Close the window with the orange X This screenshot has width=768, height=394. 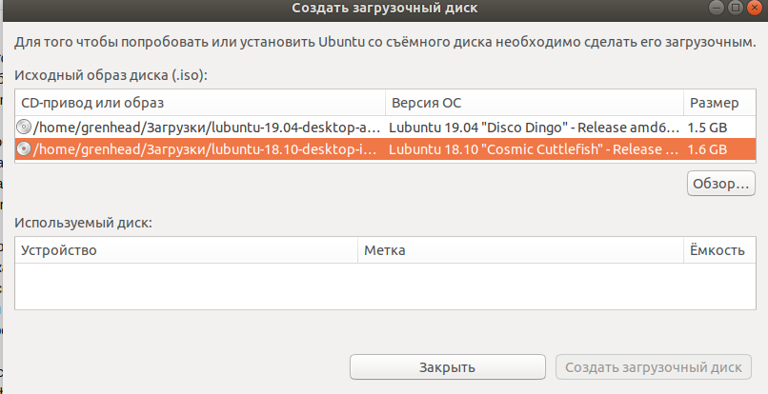[x=755, y=8]
